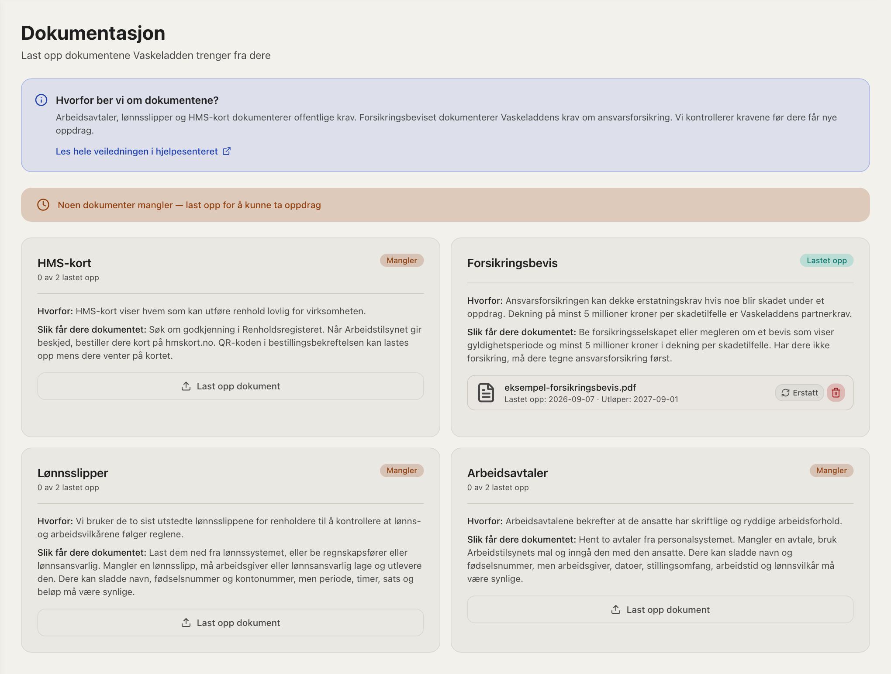Click the Arbeidsavtaler card title

point(508,473)
